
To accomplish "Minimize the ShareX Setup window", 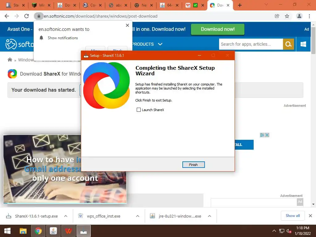I will tap(199, 56).
